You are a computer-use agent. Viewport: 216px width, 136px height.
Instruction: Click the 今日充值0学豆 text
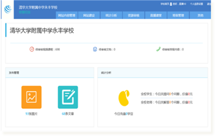point(123,114)
